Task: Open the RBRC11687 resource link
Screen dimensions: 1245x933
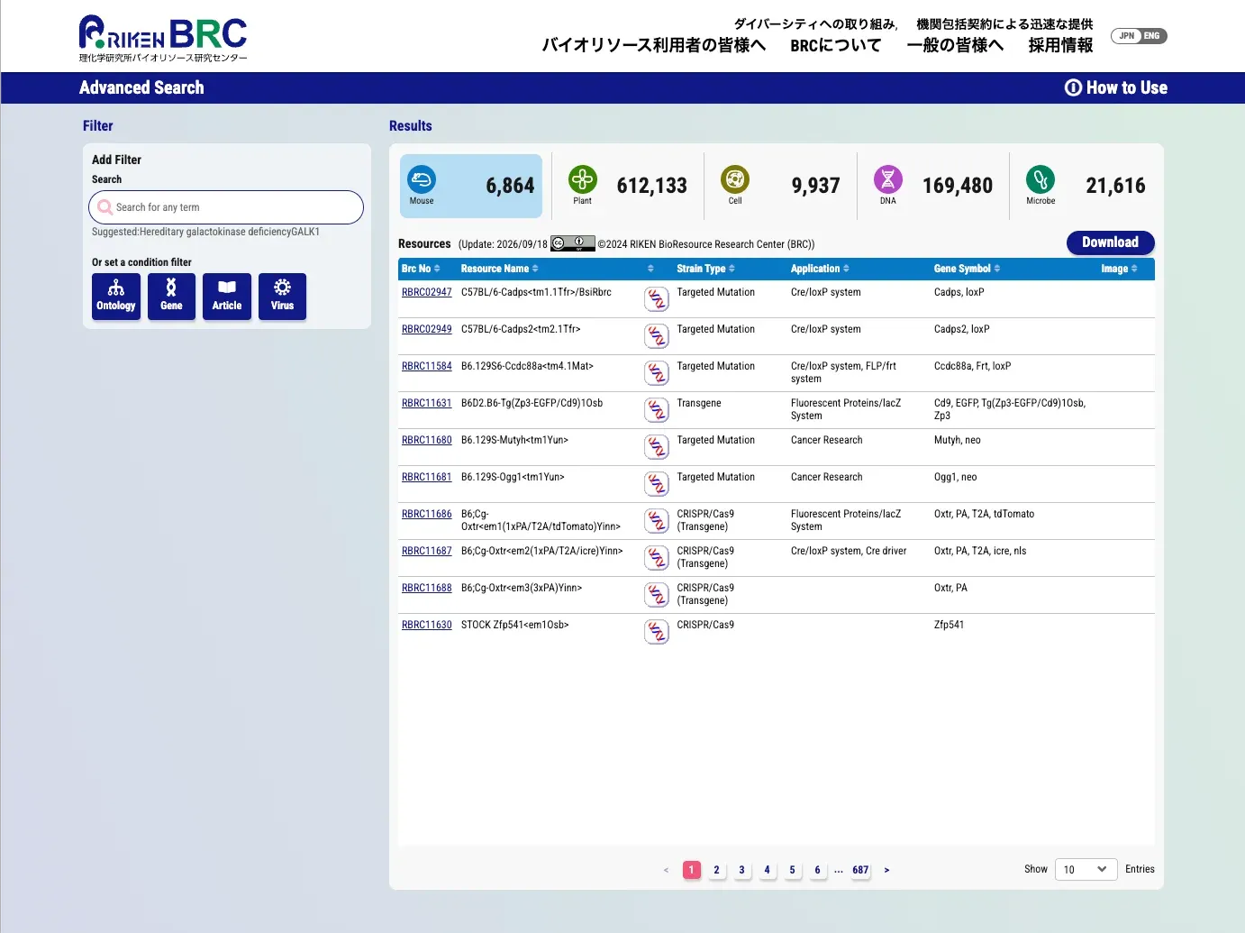Action: point(427,551)
